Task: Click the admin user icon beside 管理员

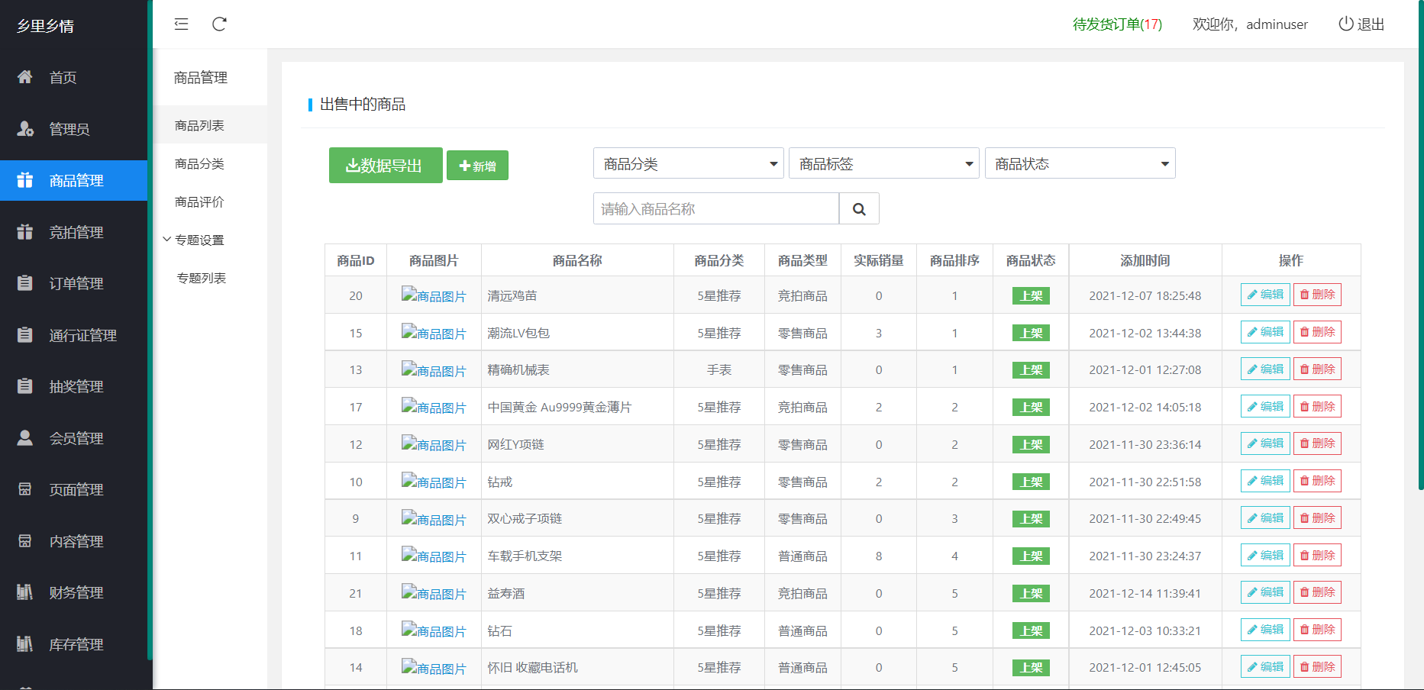Action: 25,129
